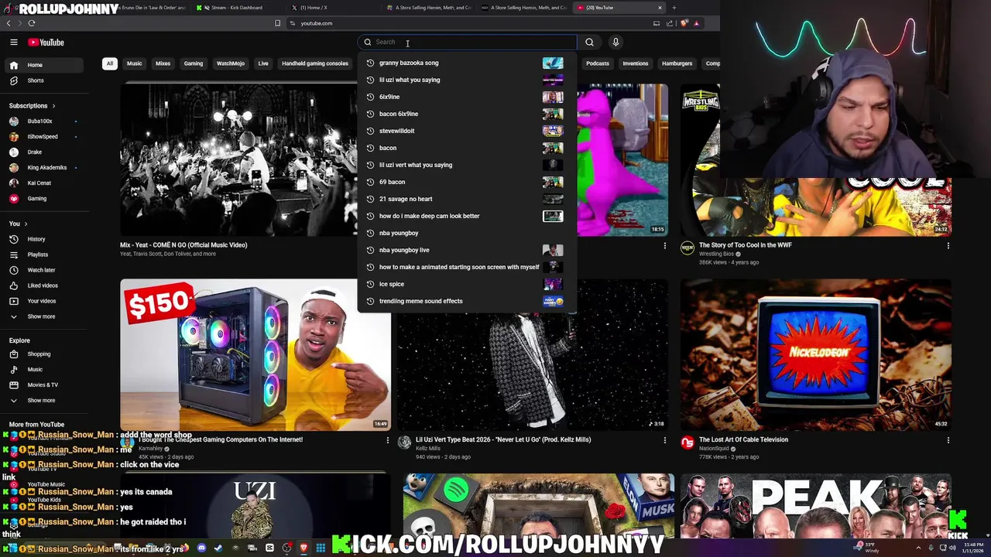Screen dimensions: 991x557
Task: Expand the You section chevron
Action: coord(26,224)
